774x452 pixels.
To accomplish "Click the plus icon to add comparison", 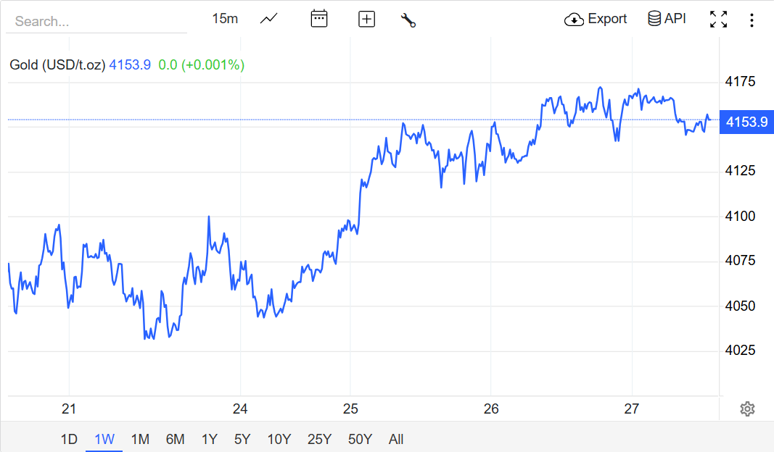I will pyautogui.click(x=367, y=20).
